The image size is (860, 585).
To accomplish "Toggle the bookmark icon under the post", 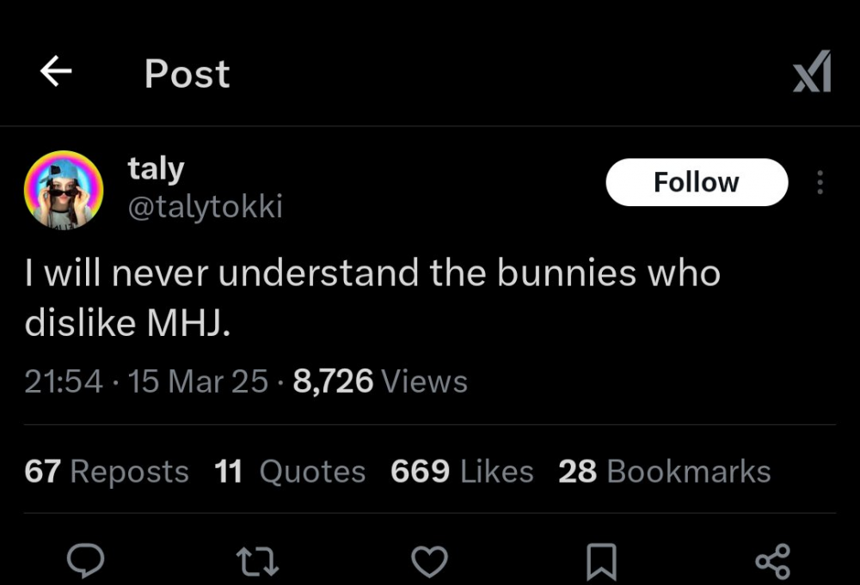I will [x=602, y=562].
